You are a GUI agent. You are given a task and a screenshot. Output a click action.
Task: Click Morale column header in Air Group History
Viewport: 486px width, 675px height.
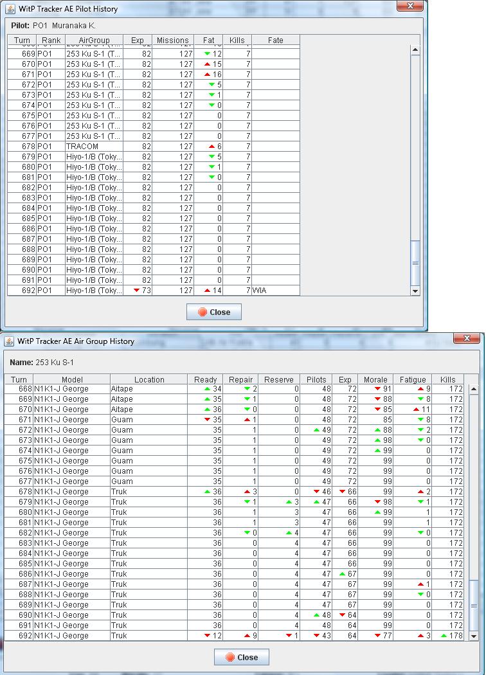point(375,379)
